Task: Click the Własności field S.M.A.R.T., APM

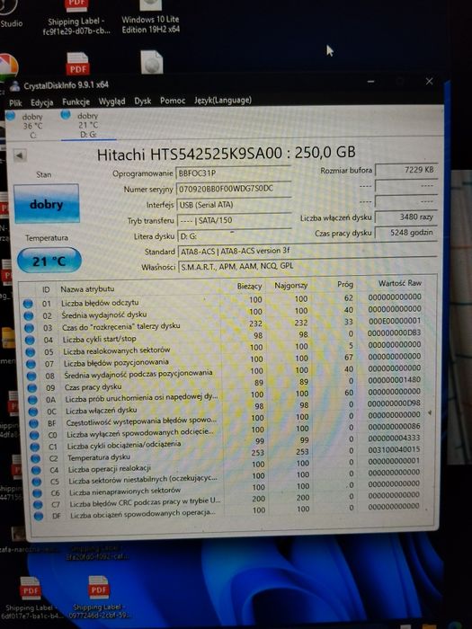Action: pyautogui.click(x=308, y=266)
